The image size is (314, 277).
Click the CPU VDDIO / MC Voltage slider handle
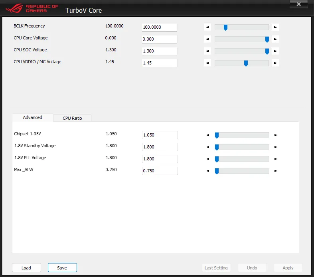pyautogui.click(x=246, y=64)
